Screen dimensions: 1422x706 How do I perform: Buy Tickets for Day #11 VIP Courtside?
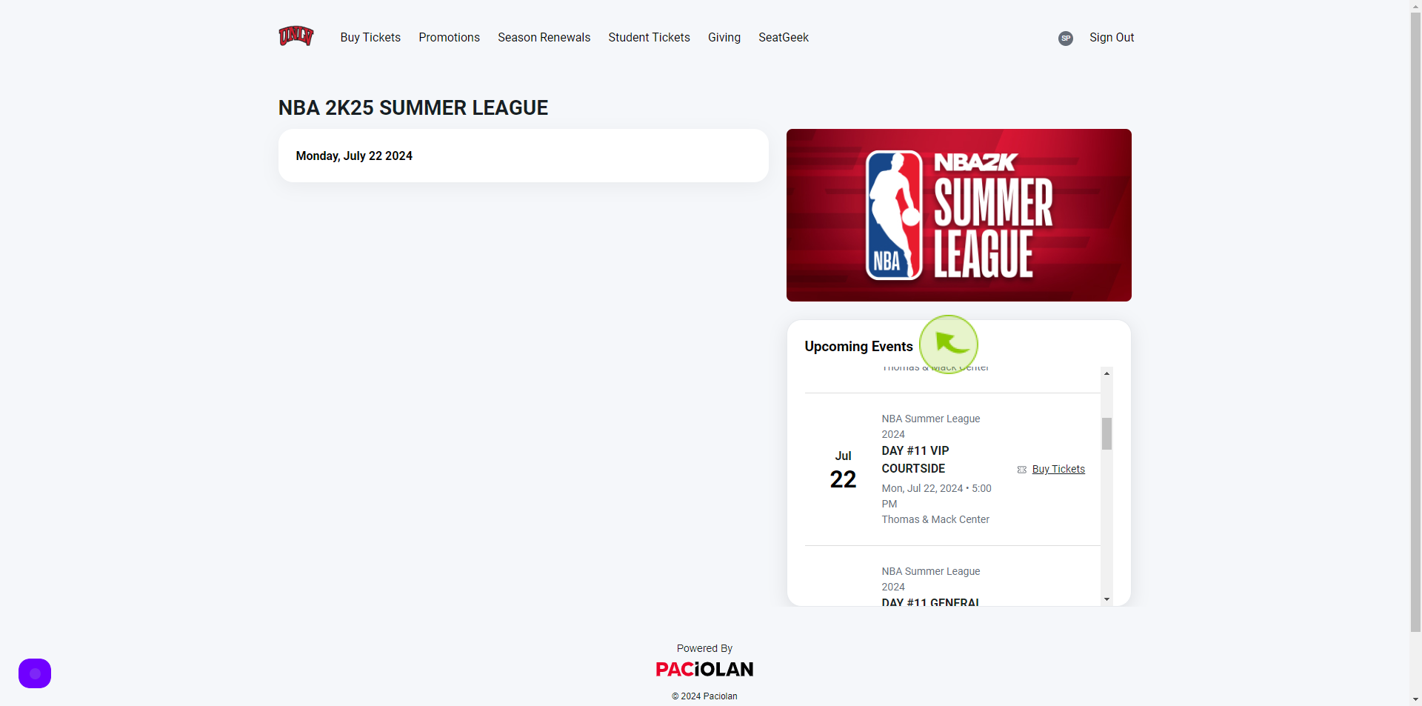(1058, 469)
